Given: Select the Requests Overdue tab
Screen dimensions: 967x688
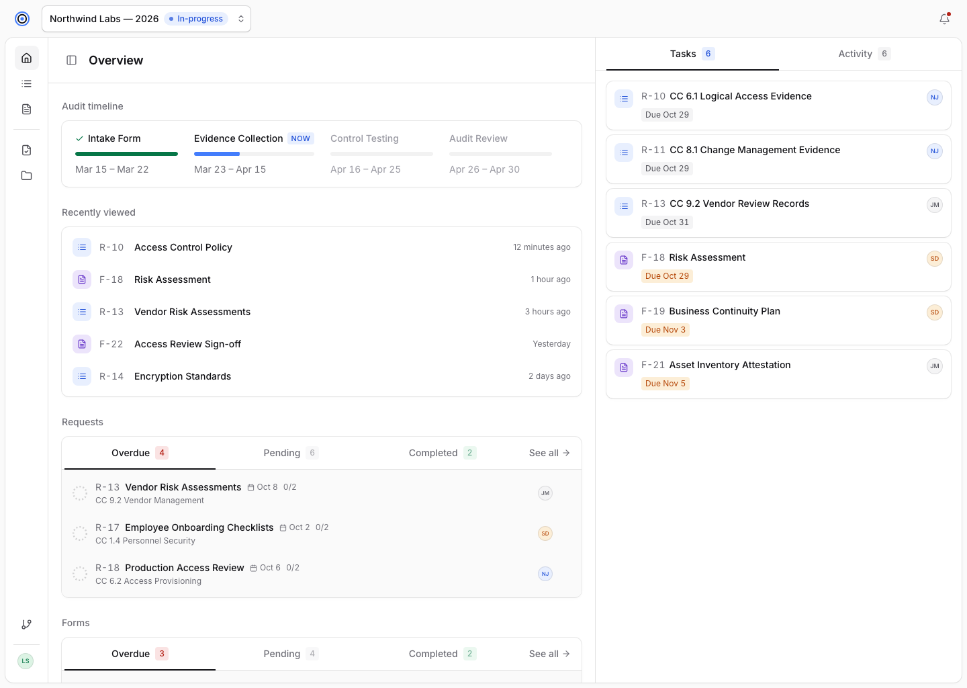Looking at the screenshot, I should [x=140, y=453].
